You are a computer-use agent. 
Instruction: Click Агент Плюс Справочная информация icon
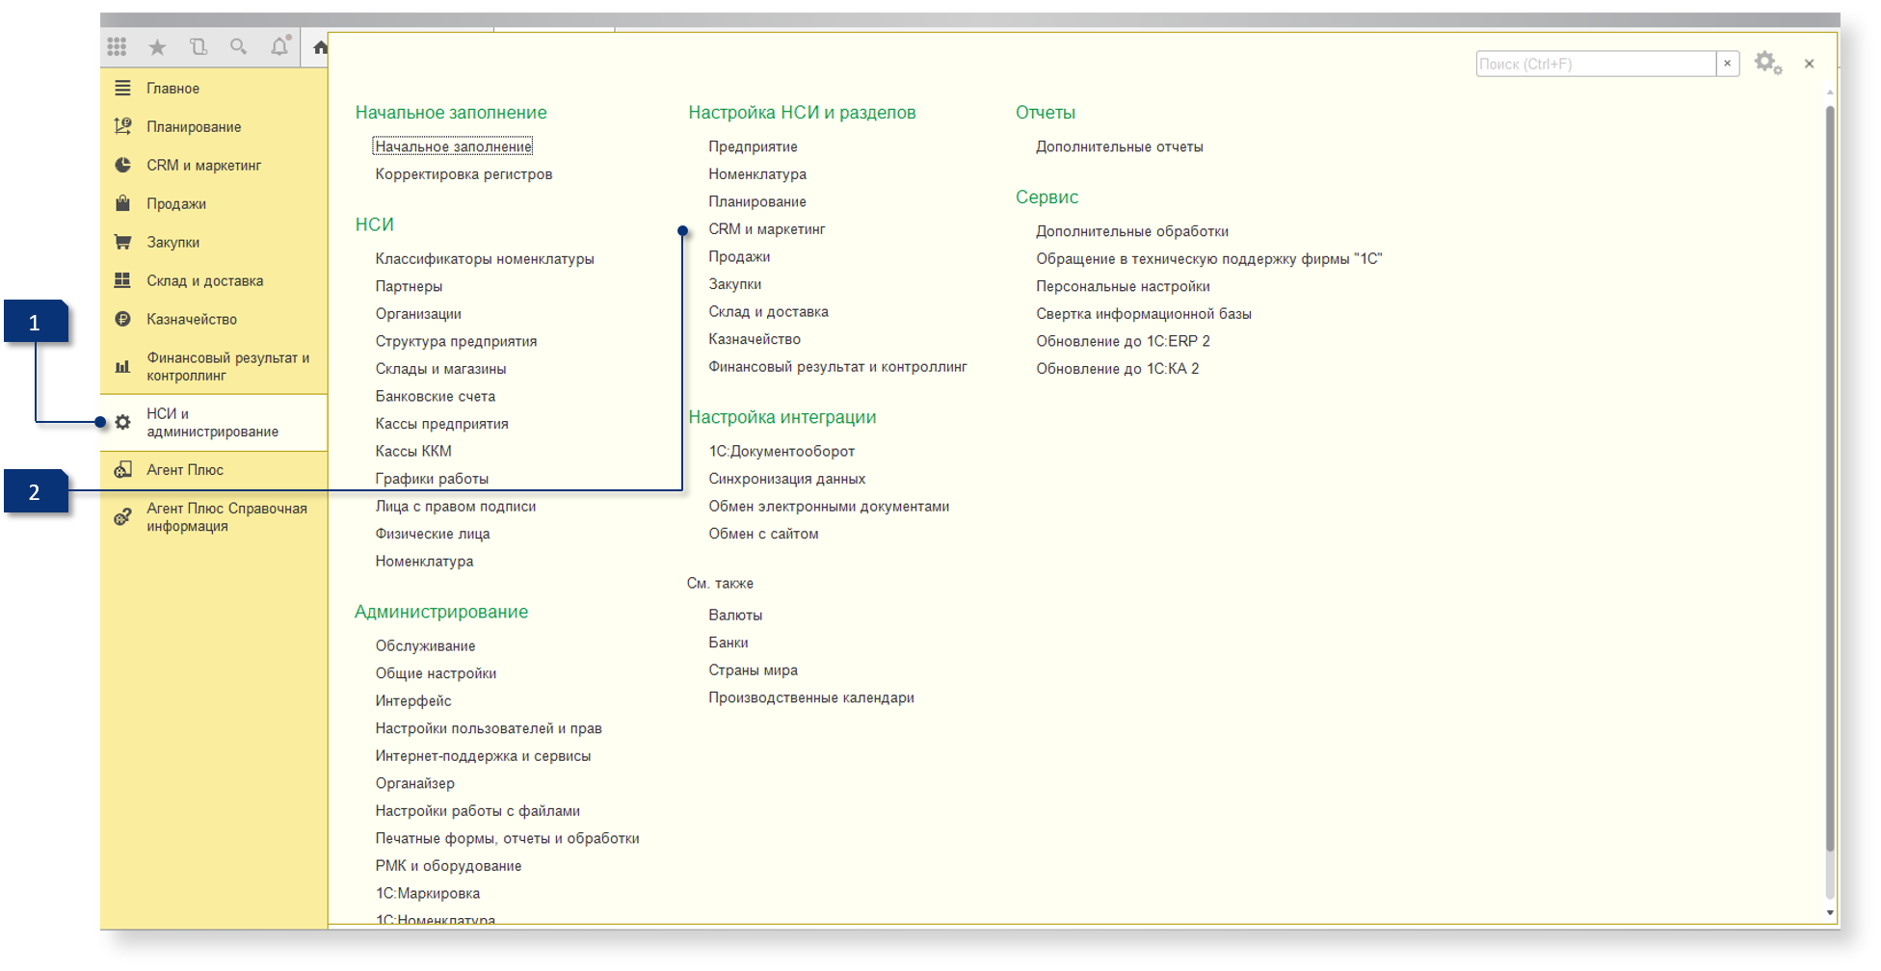(122, 516)
